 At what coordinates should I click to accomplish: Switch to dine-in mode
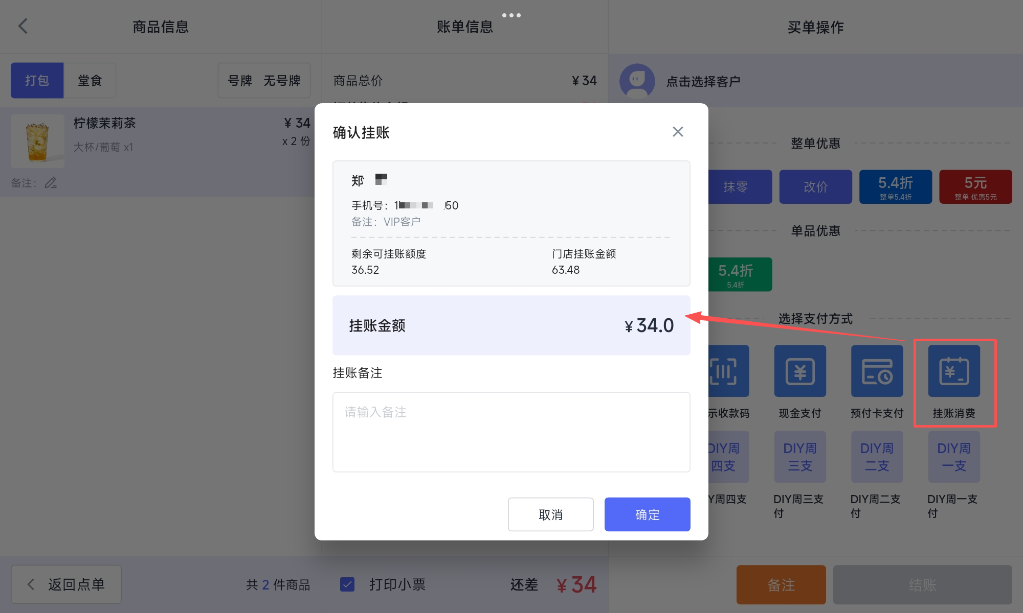[90, 80]
